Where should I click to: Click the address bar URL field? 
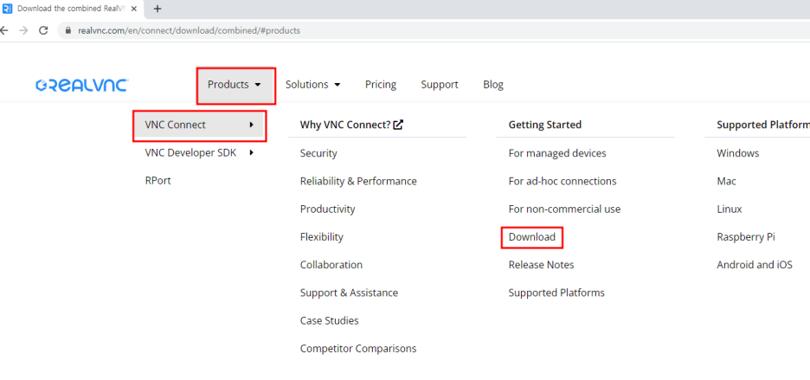point(434,30)
